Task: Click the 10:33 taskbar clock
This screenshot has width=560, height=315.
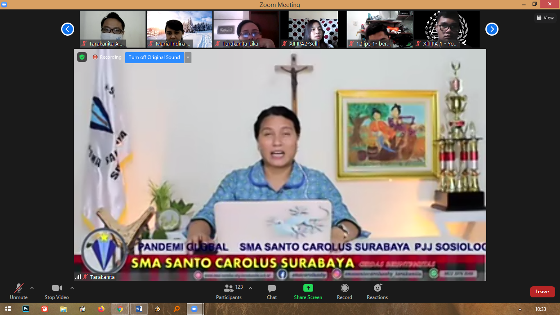Action: (x=540, y=309)
